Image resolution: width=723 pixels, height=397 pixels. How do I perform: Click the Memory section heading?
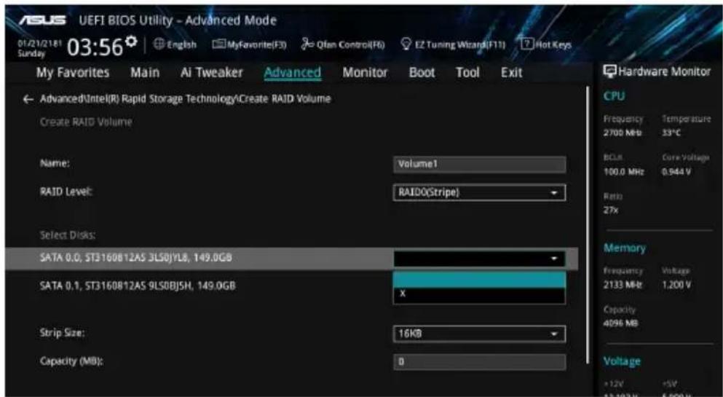[625, 248]
